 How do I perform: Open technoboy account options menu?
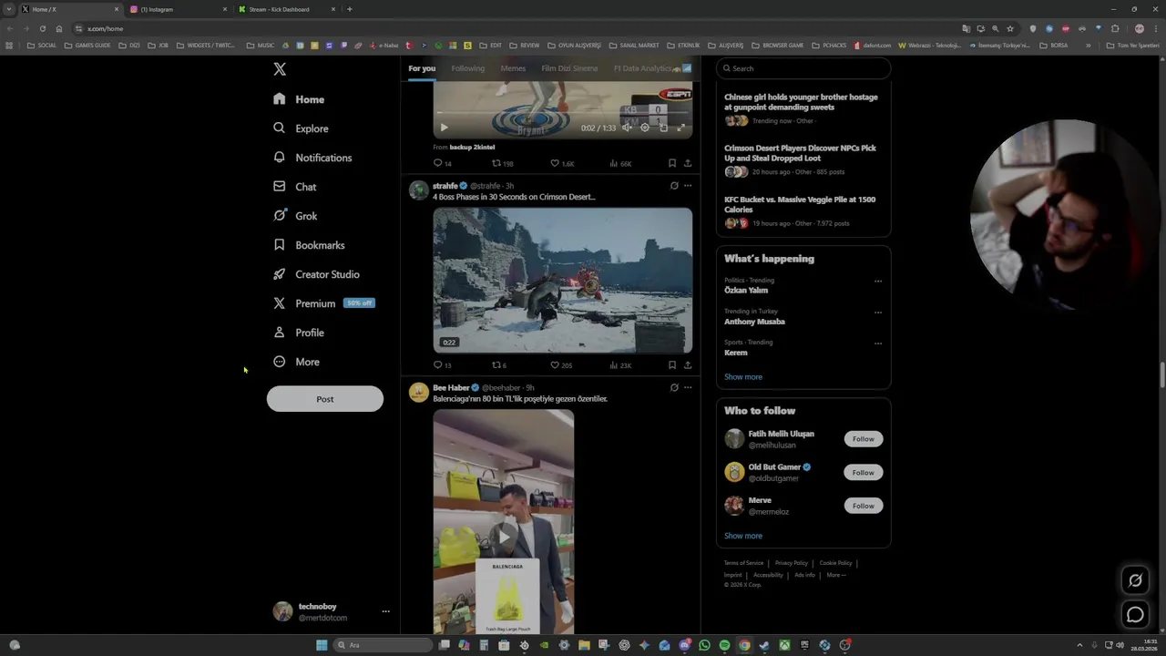[x=385, y=611]
